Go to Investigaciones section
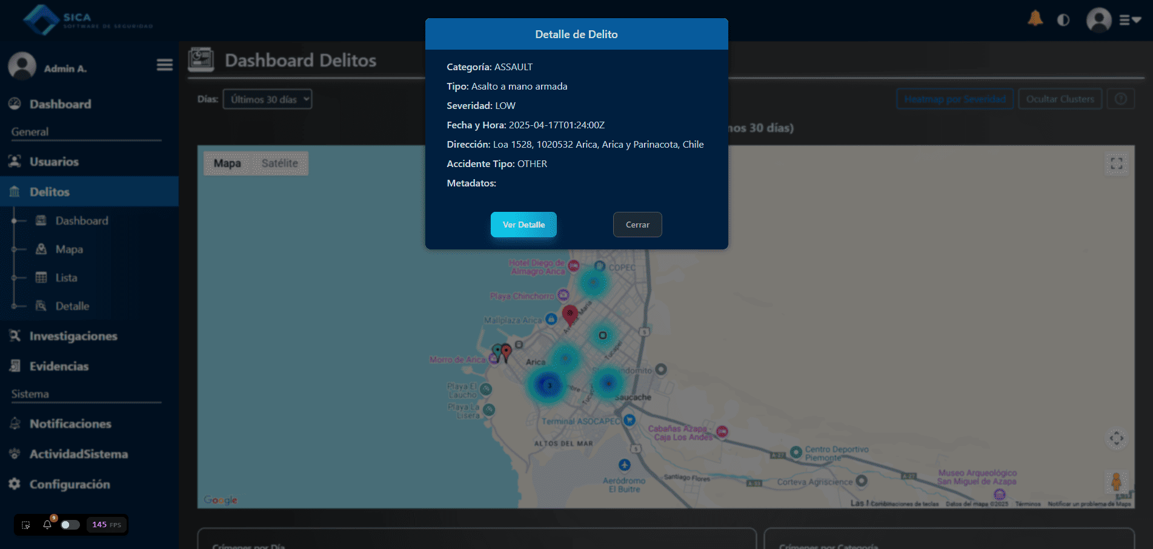This screenshot has width=1153, height=549. [x=73, y=336]
